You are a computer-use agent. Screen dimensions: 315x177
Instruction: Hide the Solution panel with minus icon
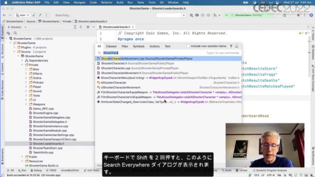point(94,27)
